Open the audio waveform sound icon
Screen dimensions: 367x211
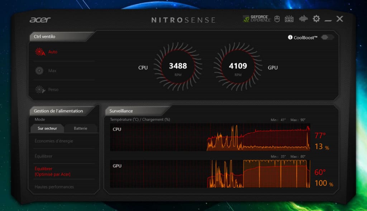303,19
